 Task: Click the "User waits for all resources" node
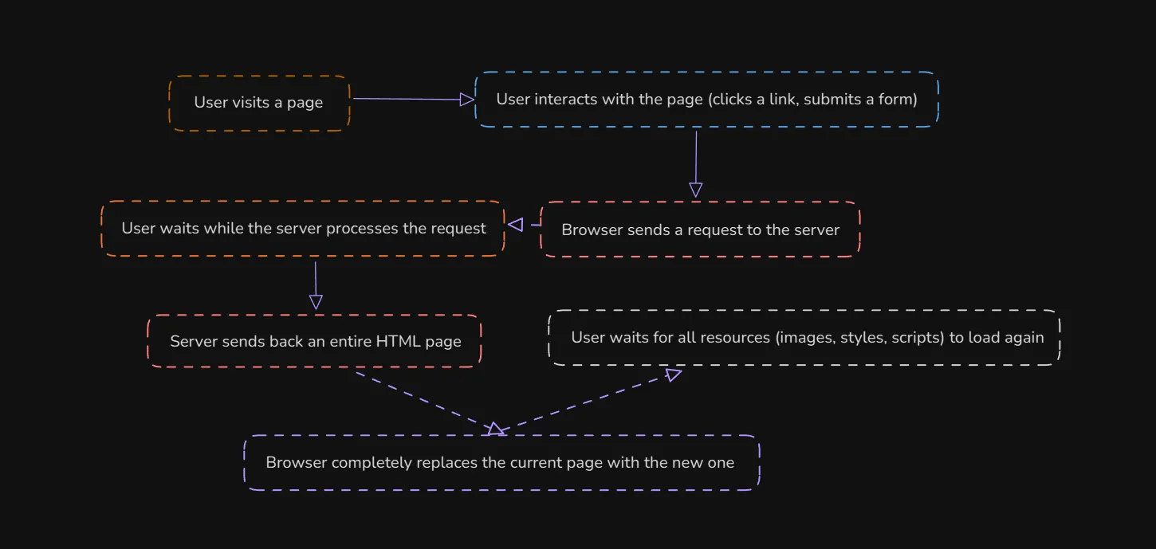coord(803,337)
